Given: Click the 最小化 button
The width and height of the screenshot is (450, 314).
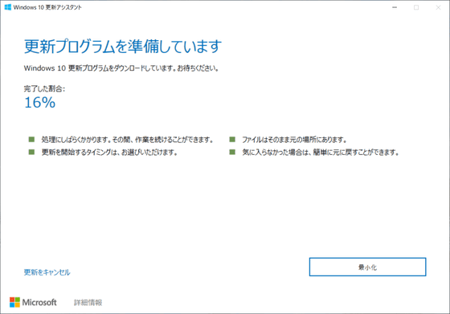Looking at the screenshot, I should (367, 267).
